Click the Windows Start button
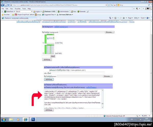 (4, 120)
